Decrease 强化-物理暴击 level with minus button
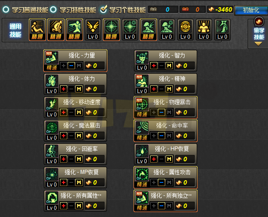 (x=162, y=112)
